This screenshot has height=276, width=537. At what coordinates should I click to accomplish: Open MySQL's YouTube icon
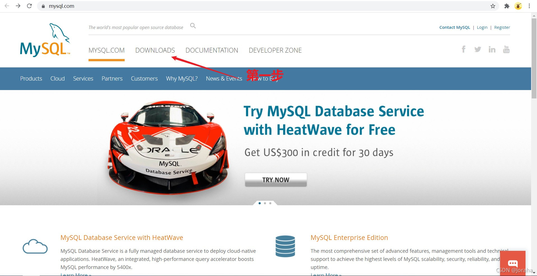[506, 49]
